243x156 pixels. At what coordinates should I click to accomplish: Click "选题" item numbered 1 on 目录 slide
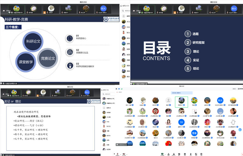(195, 34)
